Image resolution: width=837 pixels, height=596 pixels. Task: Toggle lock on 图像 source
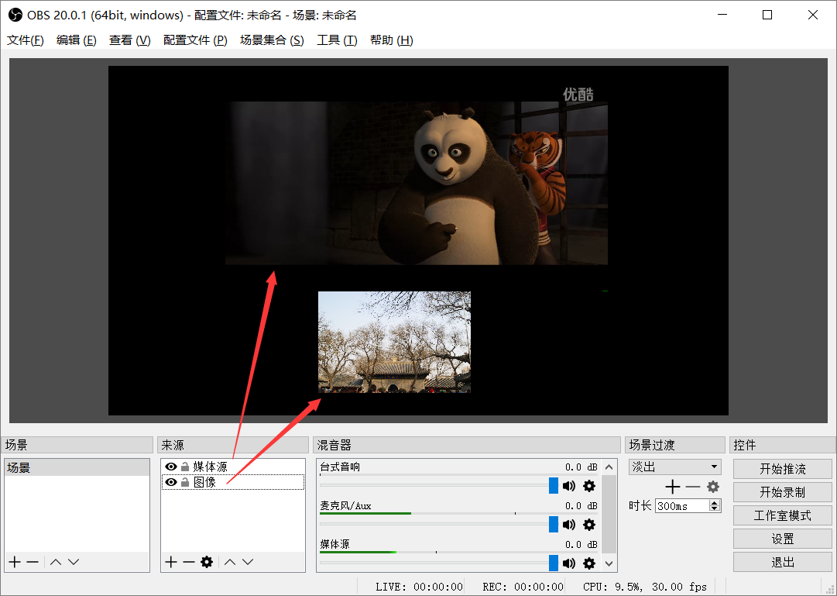click(x=185, y=482)
